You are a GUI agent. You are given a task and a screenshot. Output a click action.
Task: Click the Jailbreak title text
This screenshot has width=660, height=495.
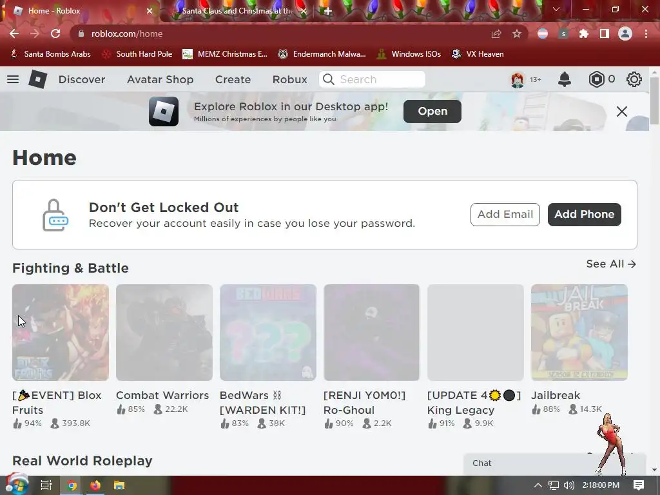(556, 395)
